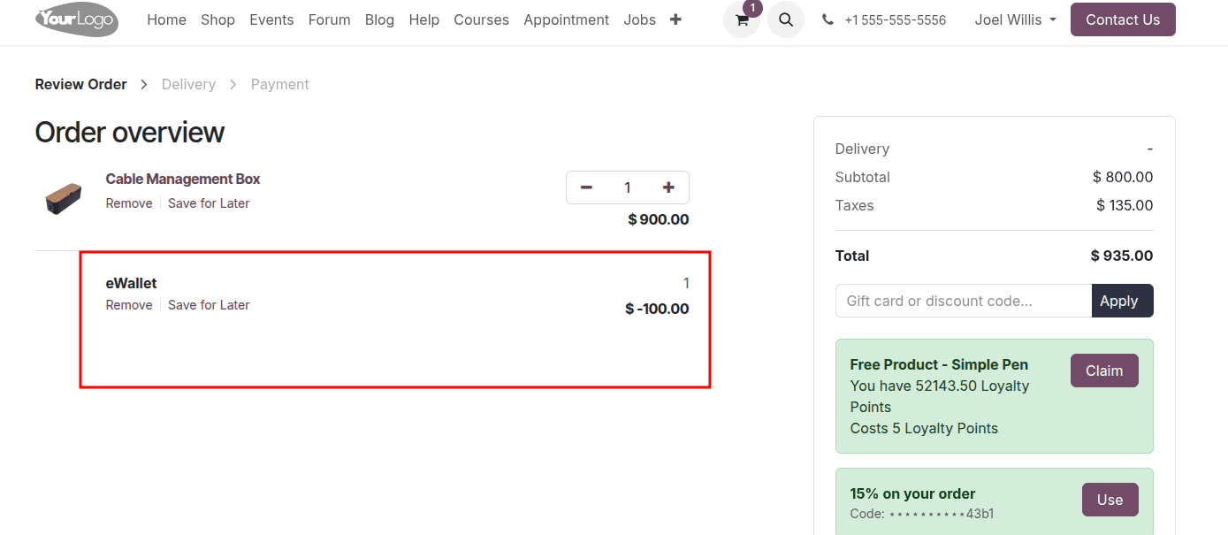Remove the eWallet line from cart
The image size is (1228, 535).
129,305
